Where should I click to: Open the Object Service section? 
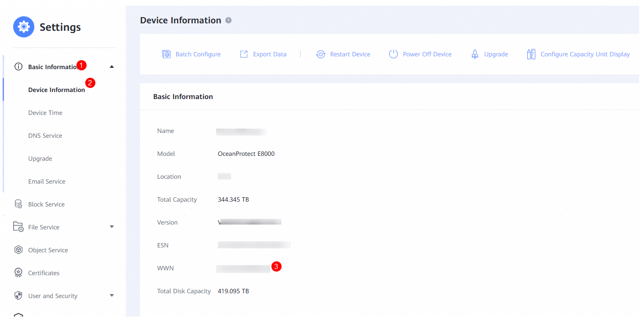(x=48, y=250)
